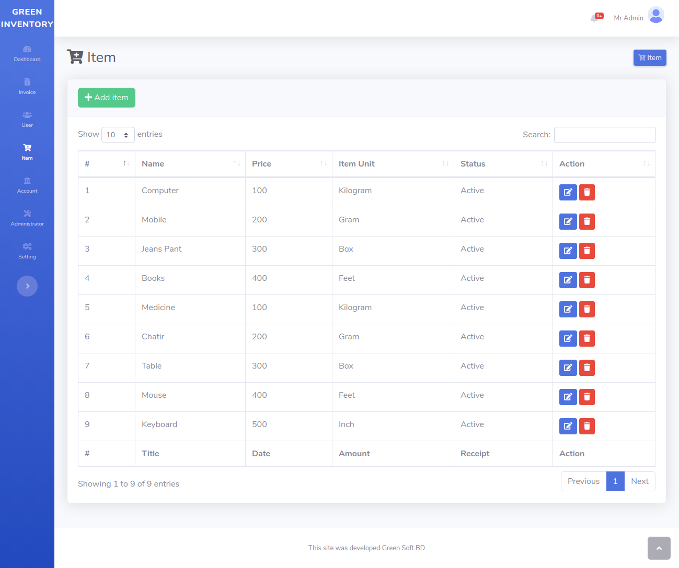
Task: Click the Mr Admin avatar icon
Action: point(655,15)
